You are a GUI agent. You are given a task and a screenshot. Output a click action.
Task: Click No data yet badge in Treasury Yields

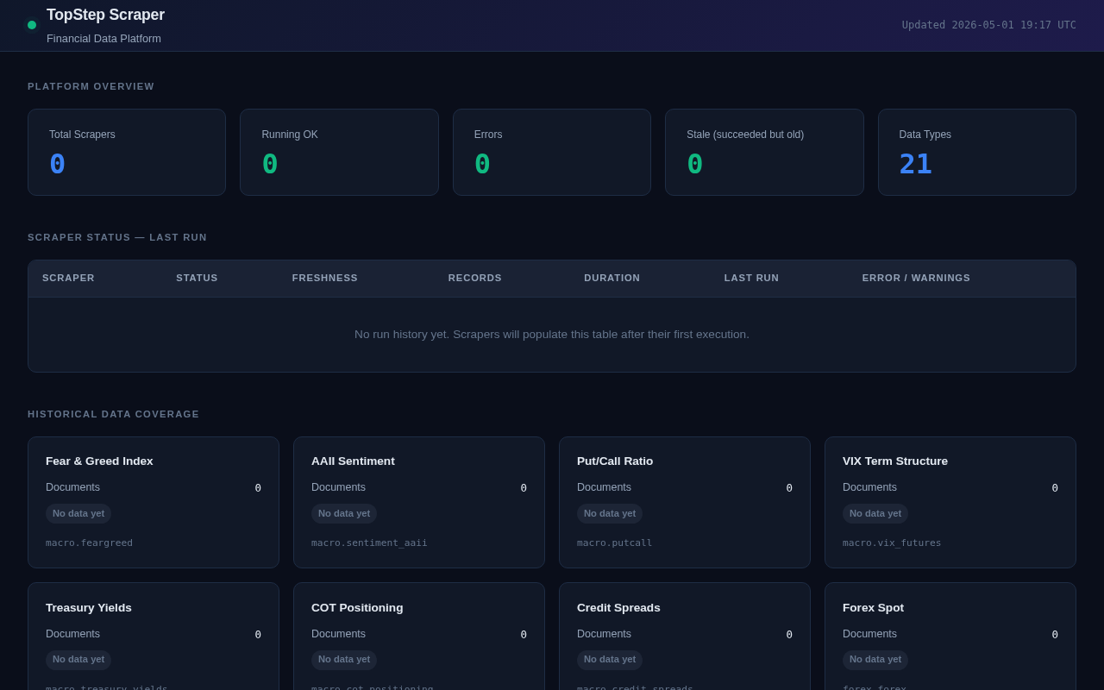(x=78, y=660)
